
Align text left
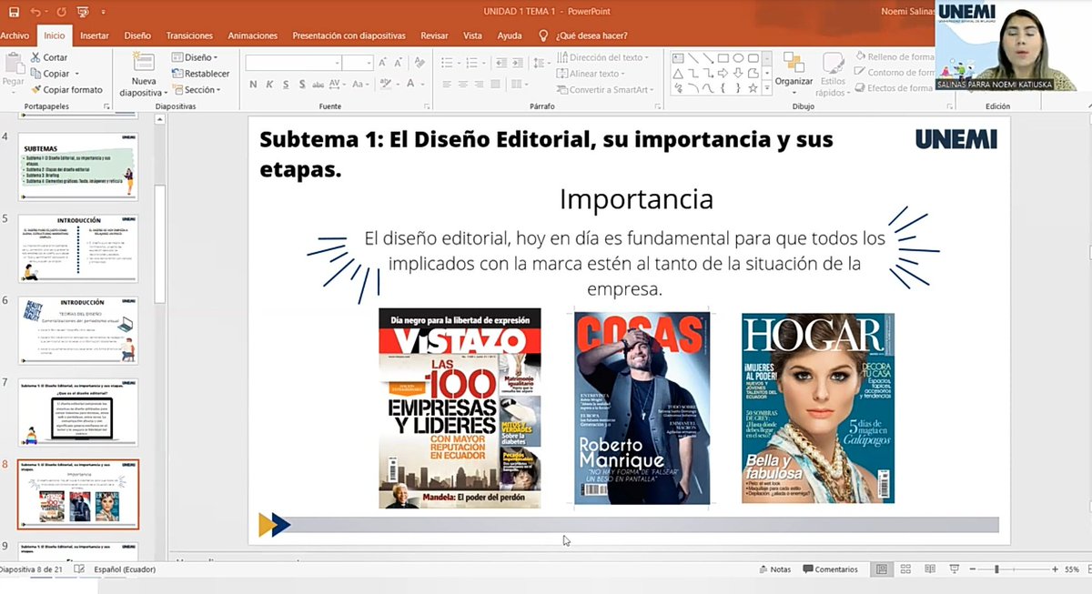point(446,85)
